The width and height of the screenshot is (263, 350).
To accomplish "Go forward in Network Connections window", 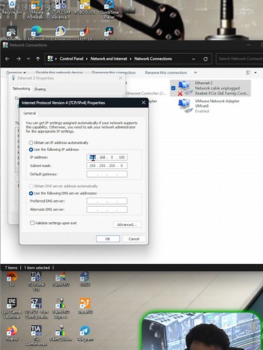I will [18, 59].
